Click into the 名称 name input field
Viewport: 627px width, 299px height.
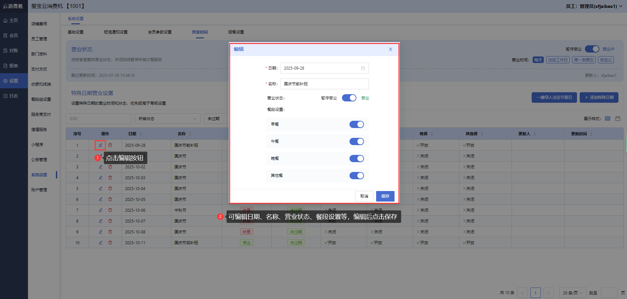[x=324, y=84]
